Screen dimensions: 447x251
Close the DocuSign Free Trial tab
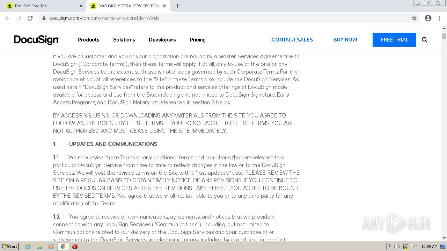pyautogui.click(x=81, y=6)
